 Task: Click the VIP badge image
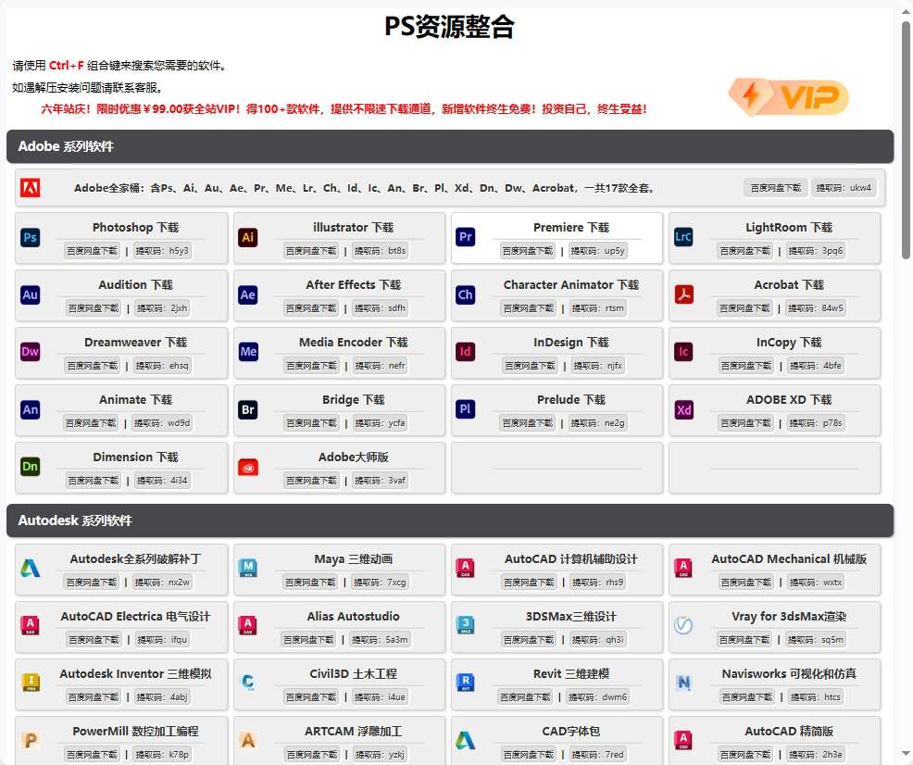tap(786, 96)
